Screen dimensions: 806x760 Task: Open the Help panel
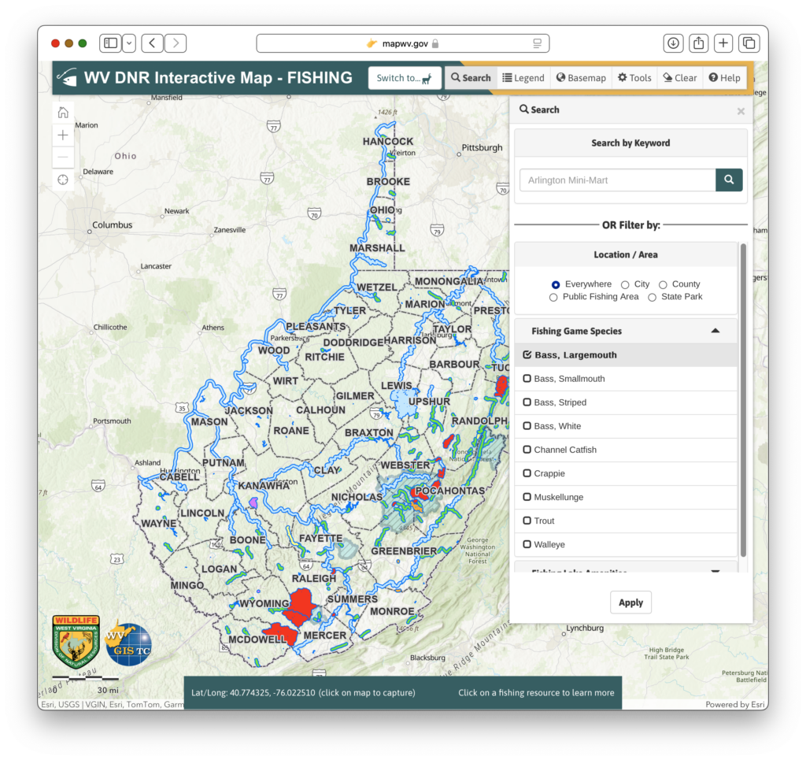click(x=724, y=77)
